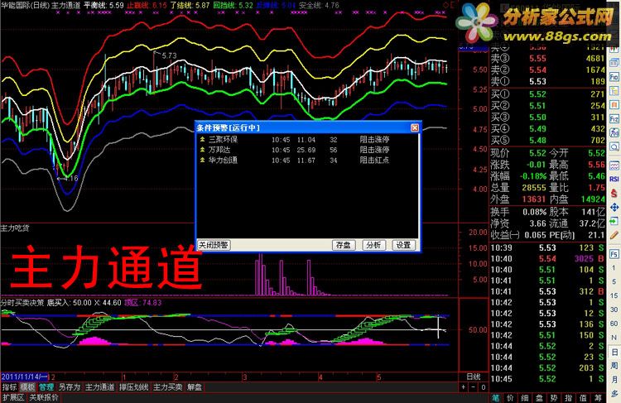The image size is (621, 403).
Task: Click the 主力吃货 indicator label
Action: point(15,228)
